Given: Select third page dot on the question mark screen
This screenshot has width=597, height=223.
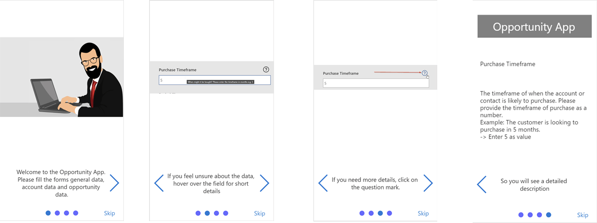Looking at the screenshot, I should coord(380,213).
